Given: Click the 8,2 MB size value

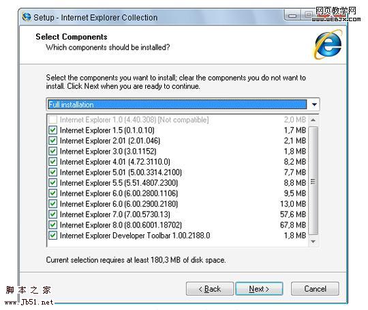Looking at the screenshot, I should [295, 162].
